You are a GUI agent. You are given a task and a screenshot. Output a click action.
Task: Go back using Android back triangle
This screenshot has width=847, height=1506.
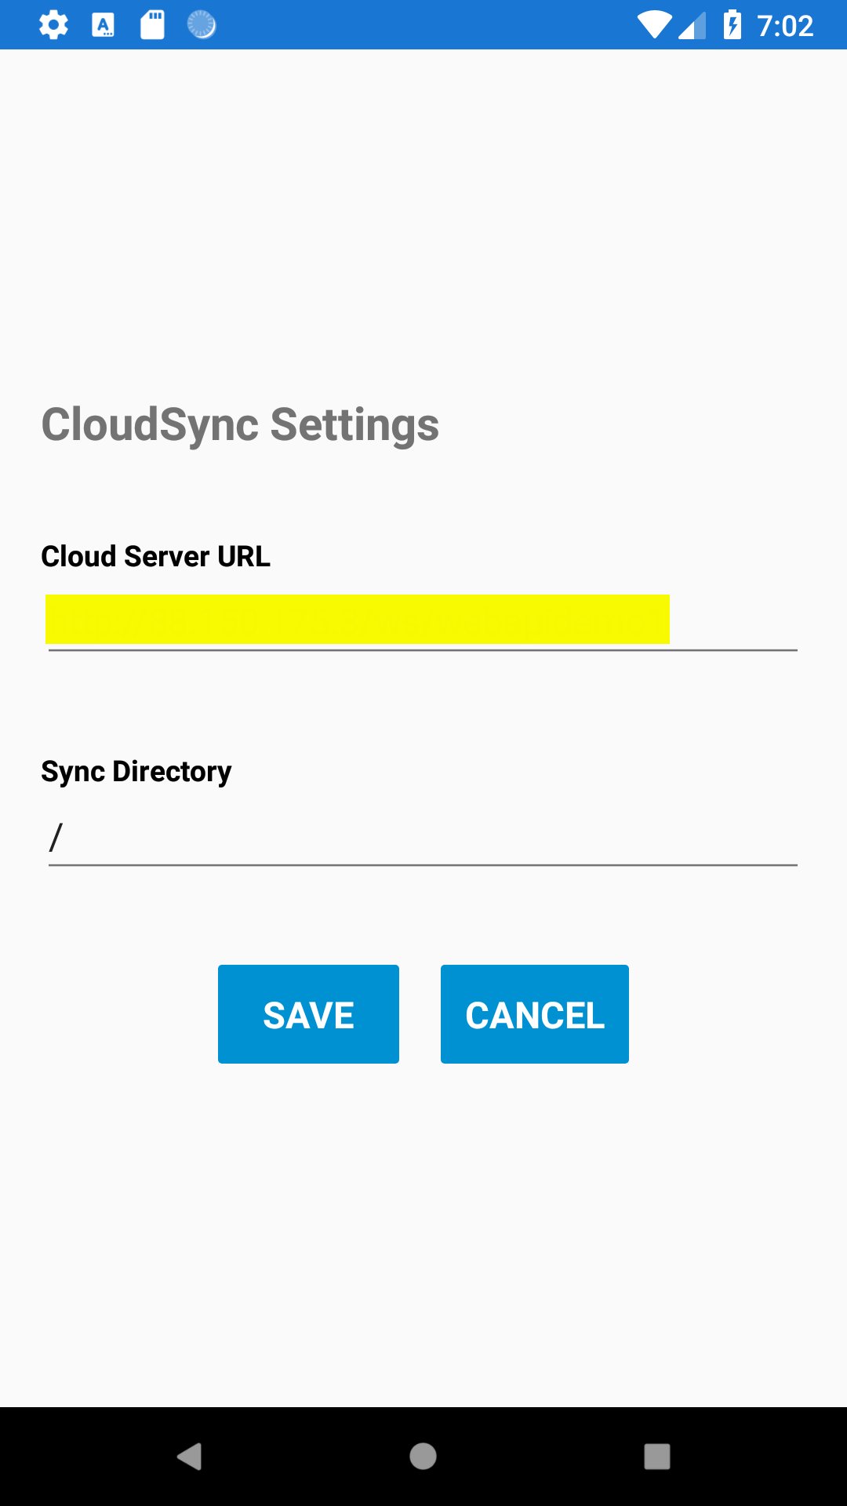click(190, 1457)
